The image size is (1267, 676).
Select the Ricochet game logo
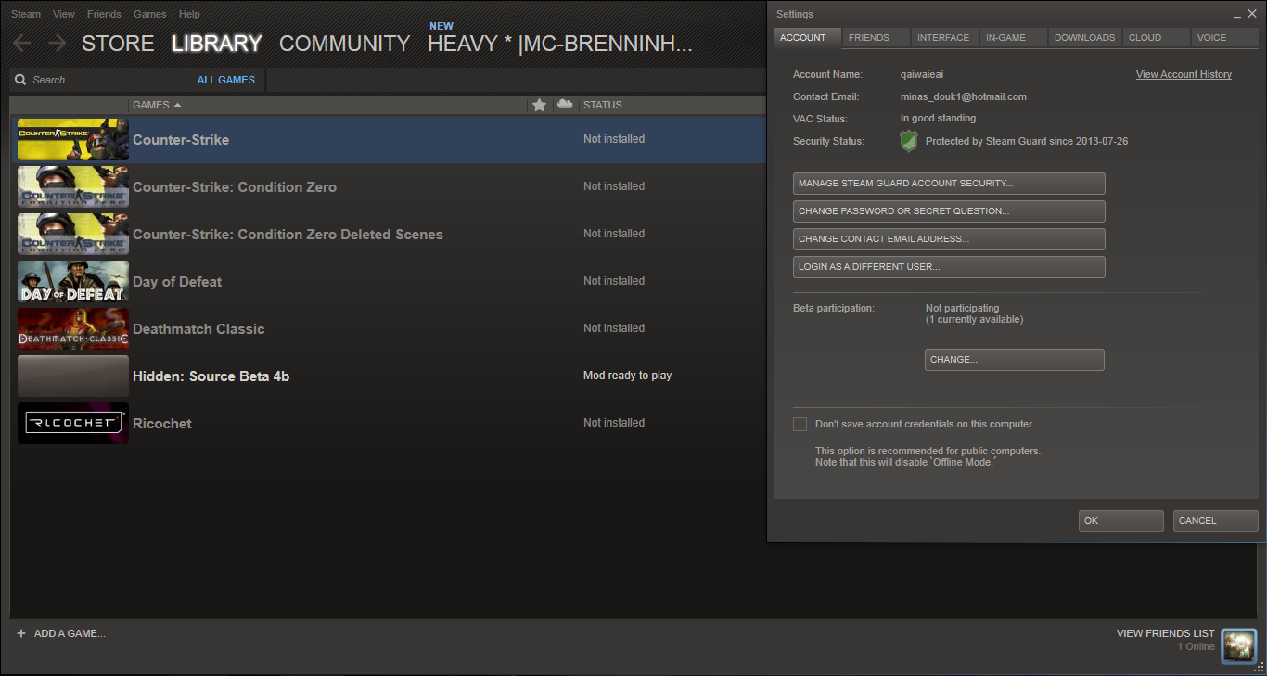point(73,423)
